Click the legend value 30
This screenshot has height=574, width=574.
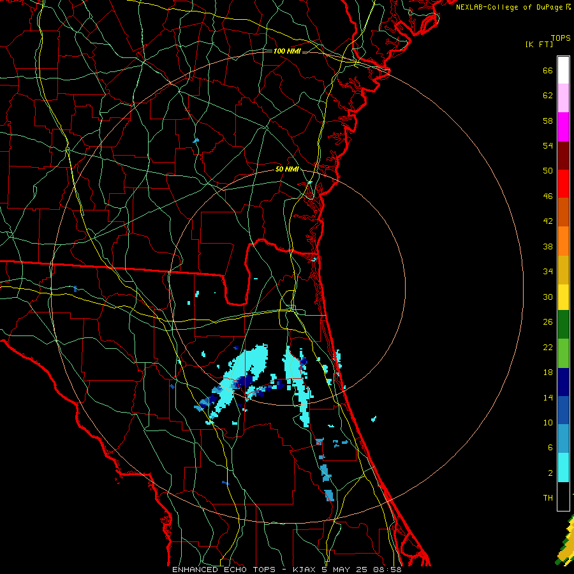(548, 297)
